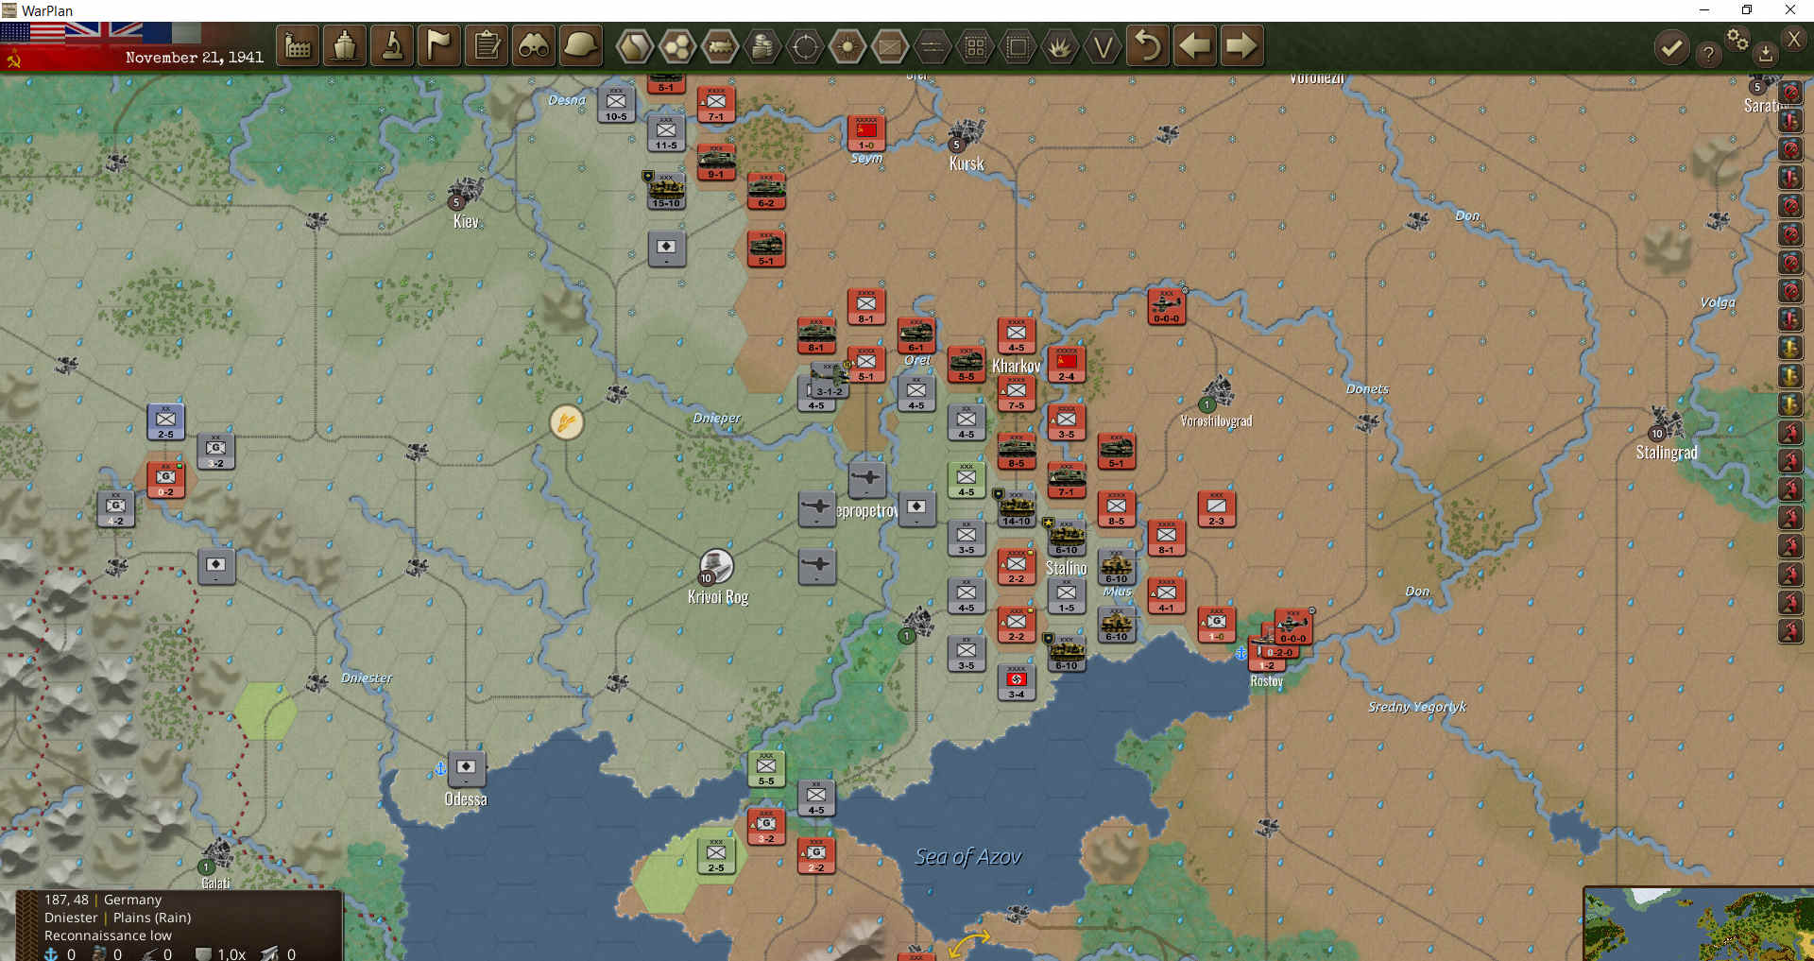End turn with the checkmark button
Screen dimensions: 1814x961
[x=1671, y=47]
